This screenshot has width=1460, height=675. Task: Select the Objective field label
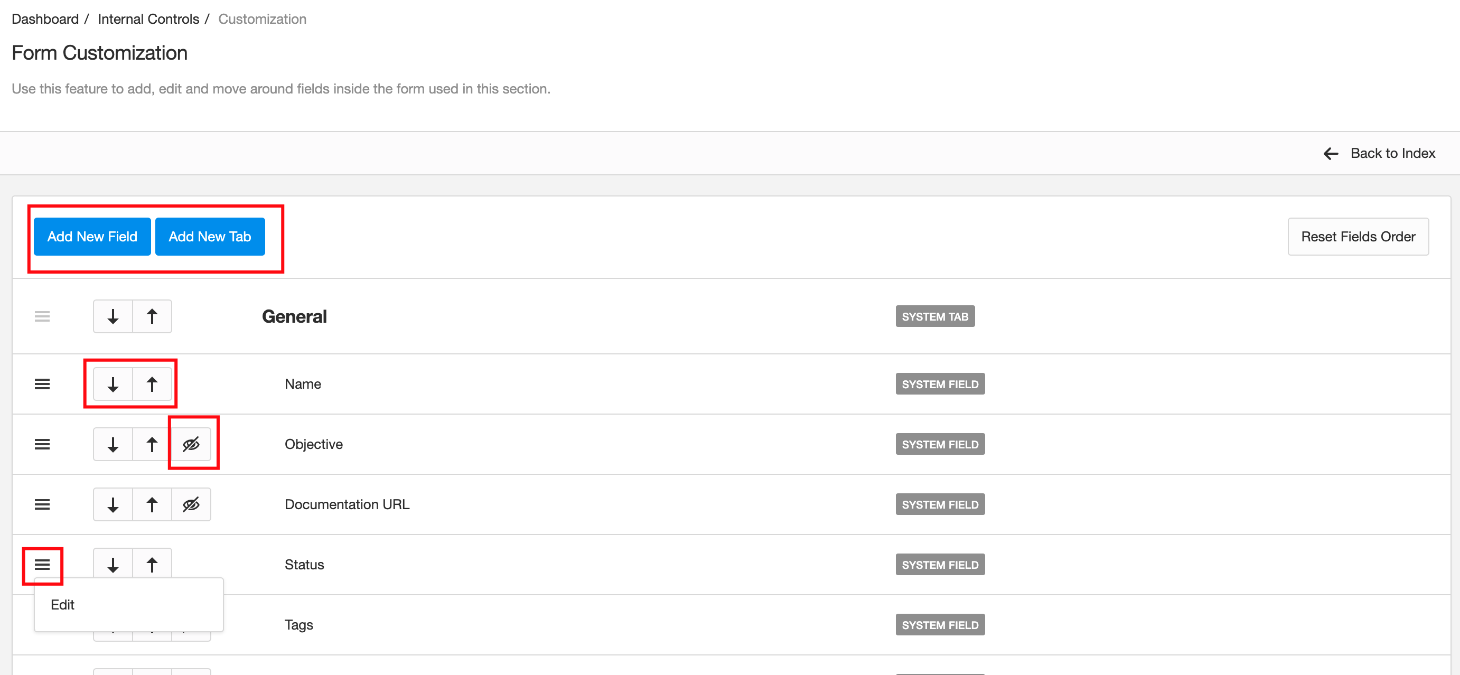click(x=313, y=444)
